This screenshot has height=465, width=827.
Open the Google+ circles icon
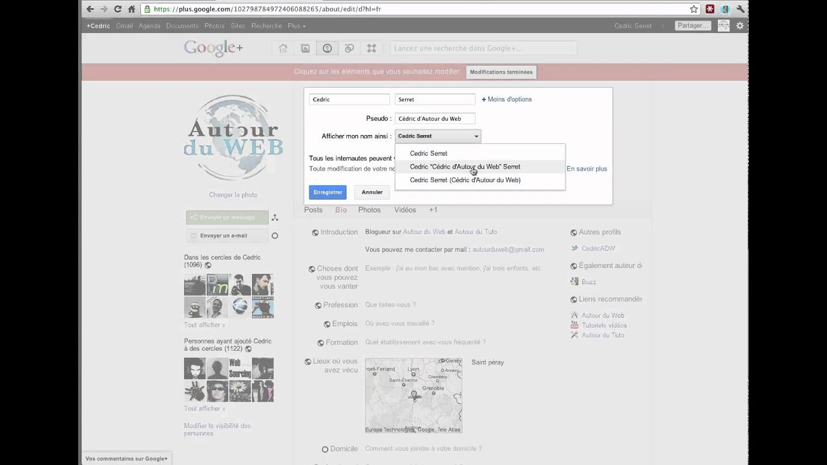pyautogui.click(x=349, y=48)
